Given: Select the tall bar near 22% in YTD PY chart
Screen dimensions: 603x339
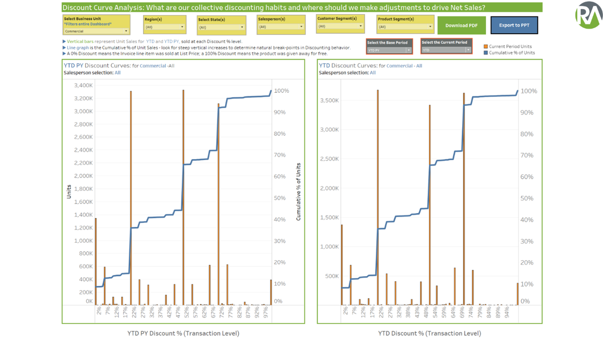Looking at the screenshot, I should (131, 198).
